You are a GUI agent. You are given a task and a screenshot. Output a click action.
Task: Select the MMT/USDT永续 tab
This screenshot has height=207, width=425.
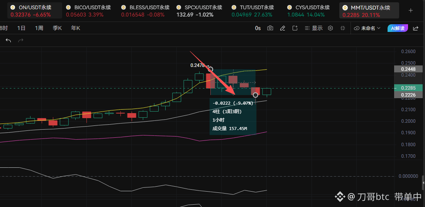pos(369,11)
